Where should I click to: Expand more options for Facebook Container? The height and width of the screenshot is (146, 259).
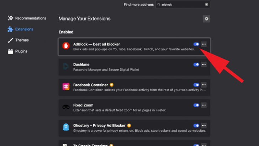point(204,85)
